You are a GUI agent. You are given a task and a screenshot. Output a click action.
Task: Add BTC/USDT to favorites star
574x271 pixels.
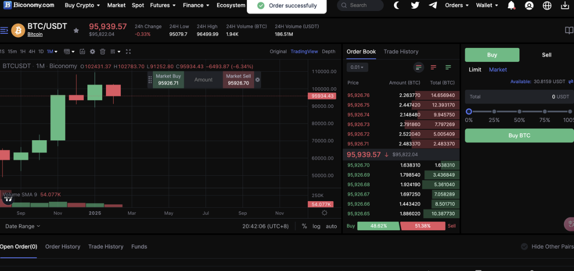pos(76,31)
